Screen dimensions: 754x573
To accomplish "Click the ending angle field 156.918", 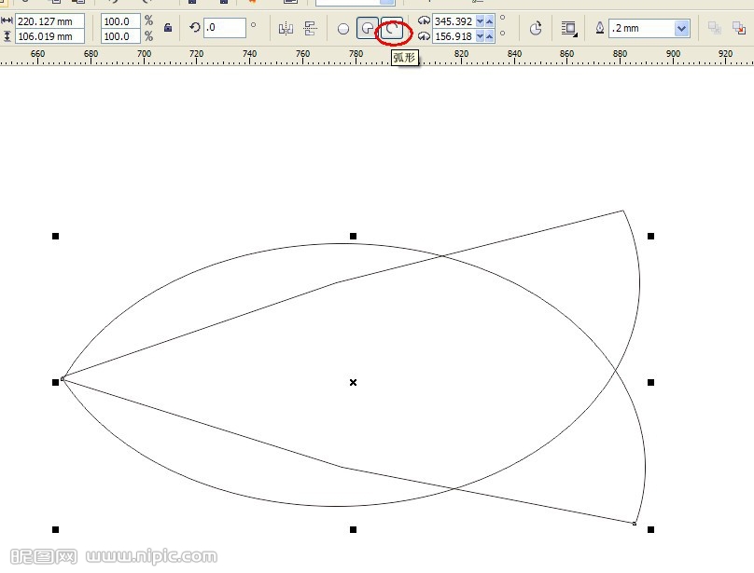I will [454, 36].
